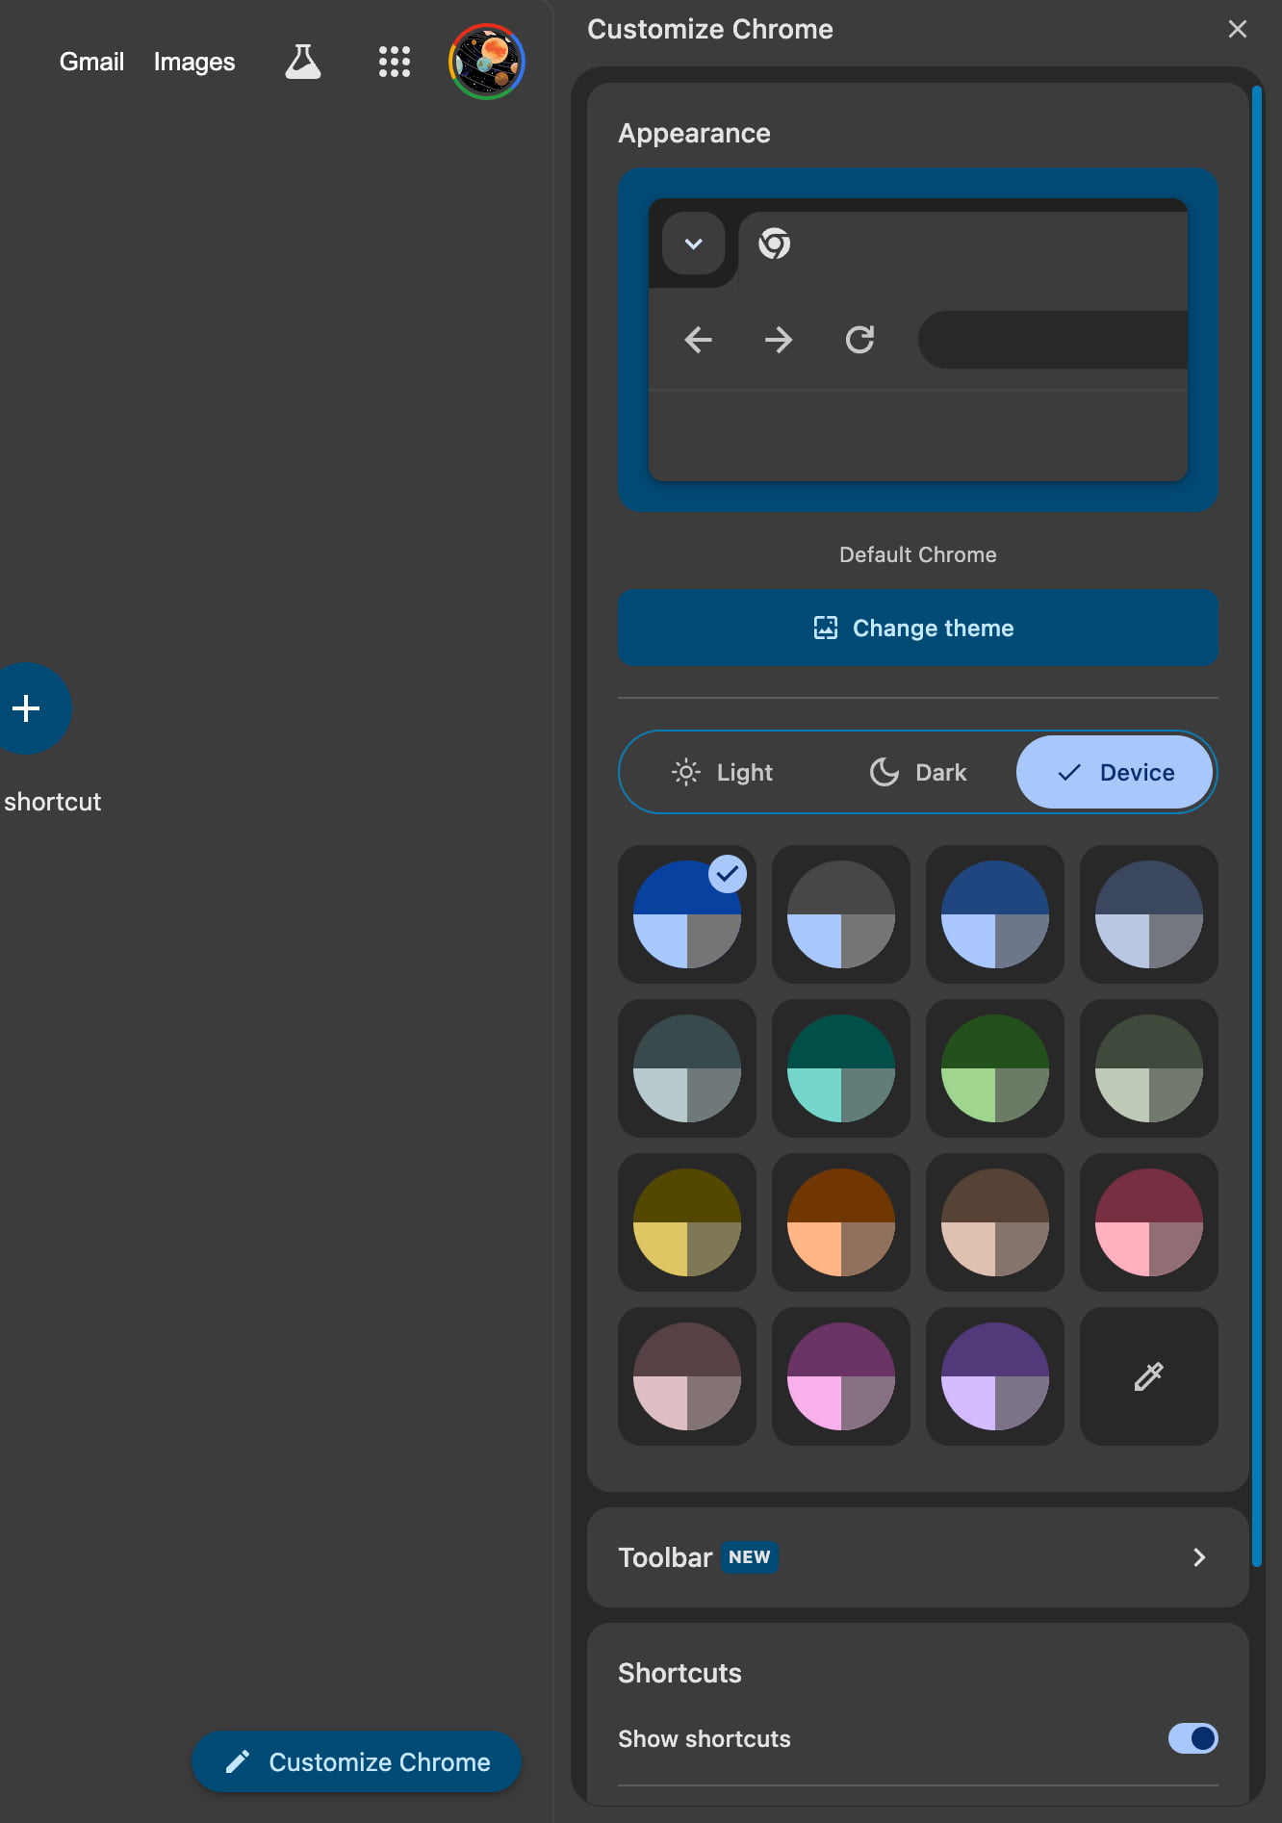Open the Google apps grid
1282x1823 pixels.
click(x=394, y=62)
